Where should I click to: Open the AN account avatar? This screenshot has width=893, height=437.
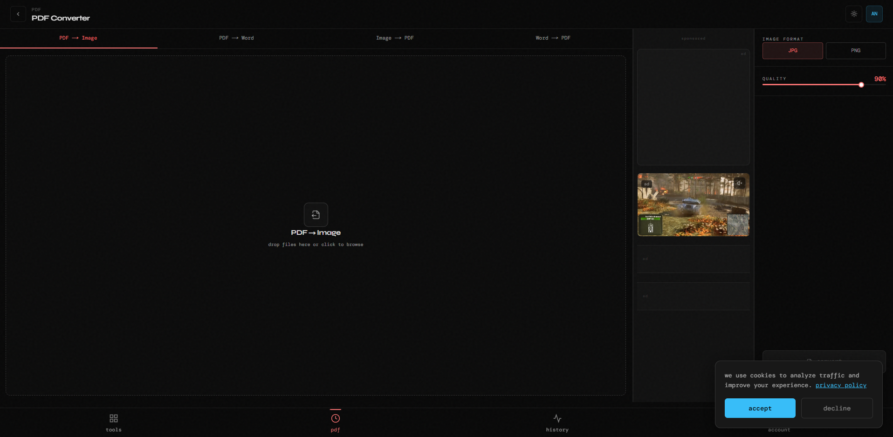click(874, 14)
